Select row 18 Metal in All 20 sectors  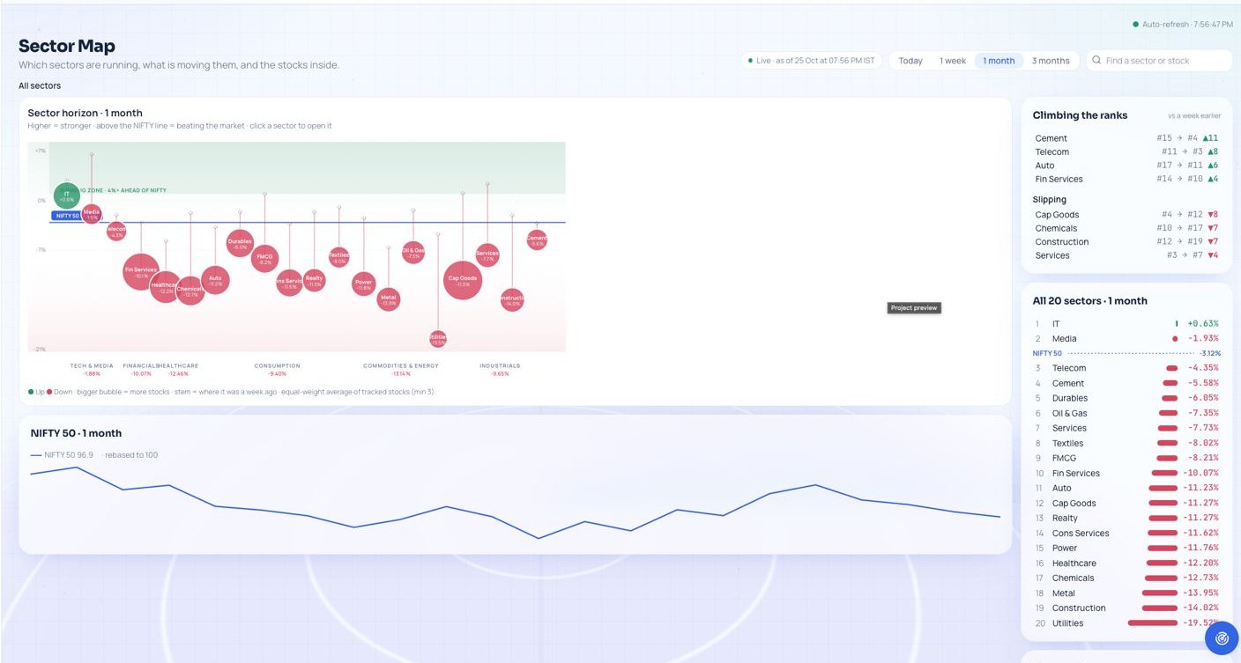pyautogui.click(x=1126, y=593)
